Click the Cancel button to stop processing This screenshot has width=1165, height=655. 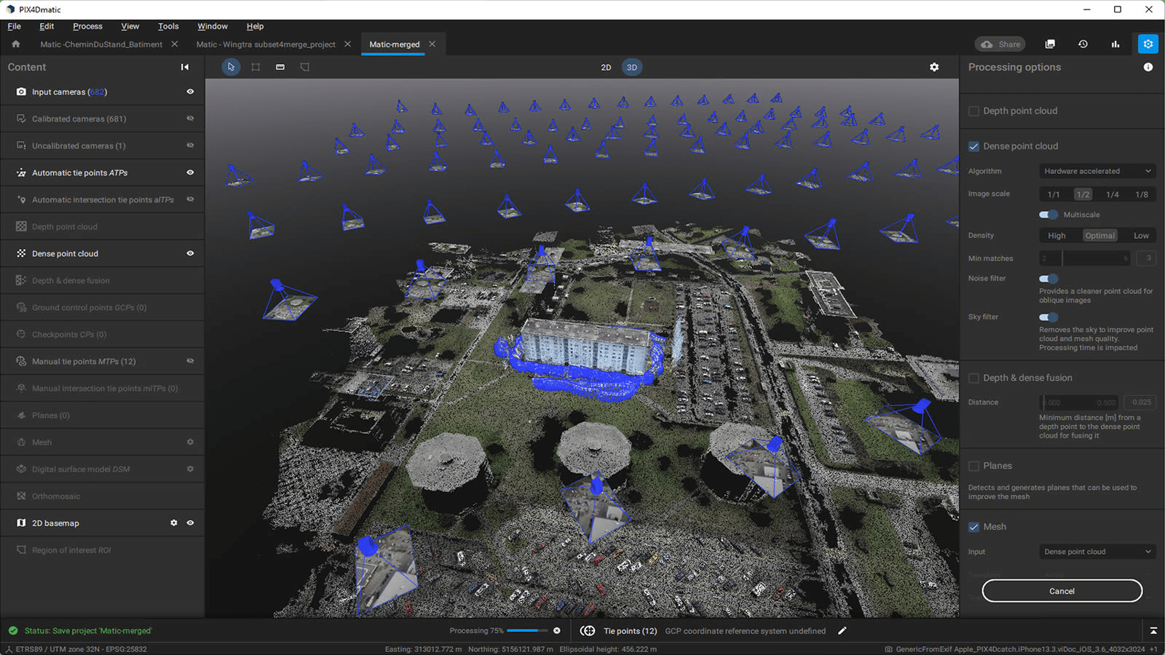pyautogui.click(x=1062, y=590)
